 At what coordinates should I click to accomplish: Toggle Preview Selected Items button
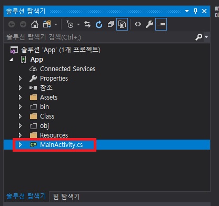161,24
